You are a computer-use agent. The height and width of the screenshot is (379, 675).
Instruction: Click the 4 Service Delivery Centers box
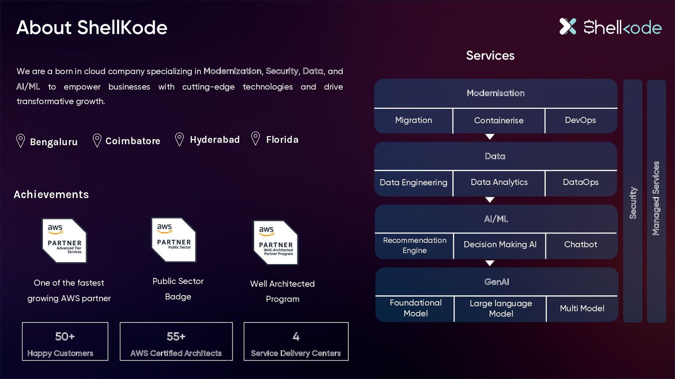pyautogui.click(x=296, y=341)
